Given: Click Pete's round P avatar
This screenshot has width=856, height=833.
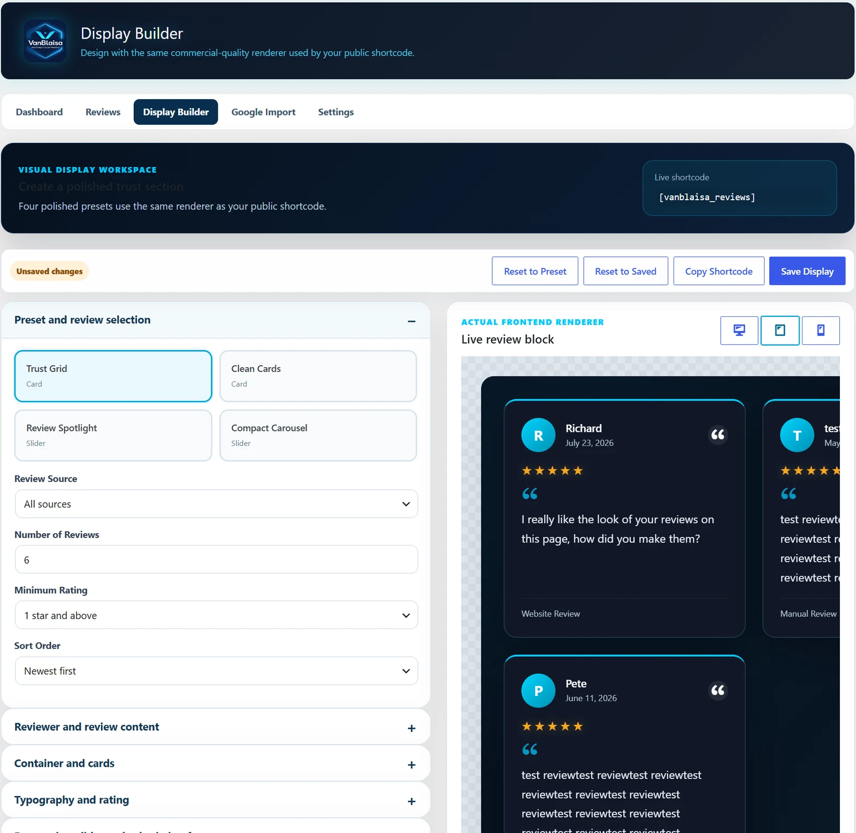Looking at the screenshot, I should pyautogui.click(x=538, y=691).
